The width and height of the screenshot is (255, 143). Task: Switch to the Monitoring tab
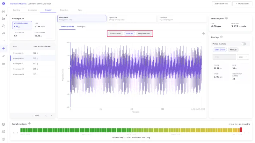tap(32, 10)
